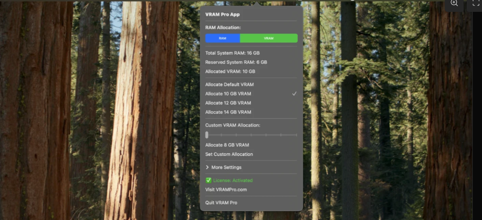
Task: Click the zoom-in magnifier icon
Action: coord(454,3)
